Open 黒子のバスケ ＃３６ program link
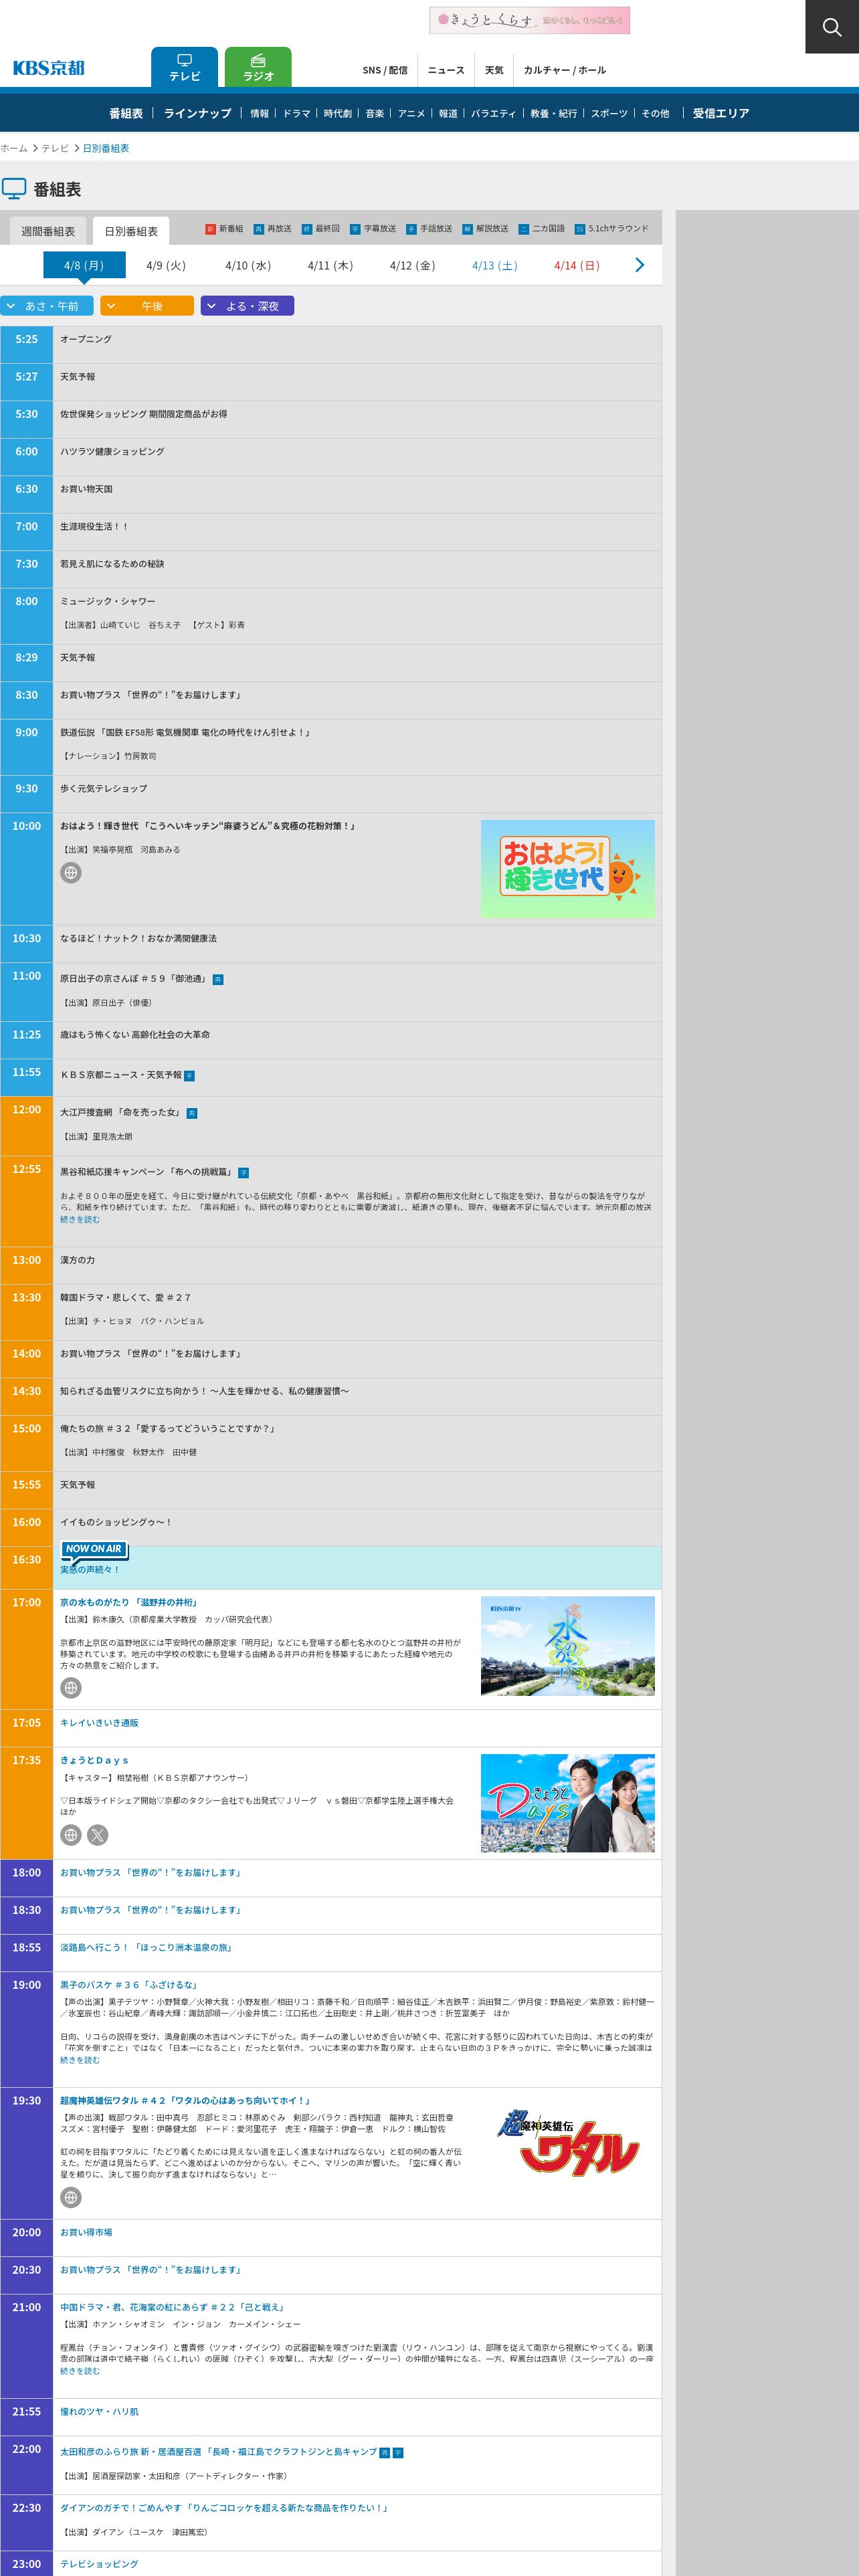This screenshot has height=2576, width=859. point(129,1985)
